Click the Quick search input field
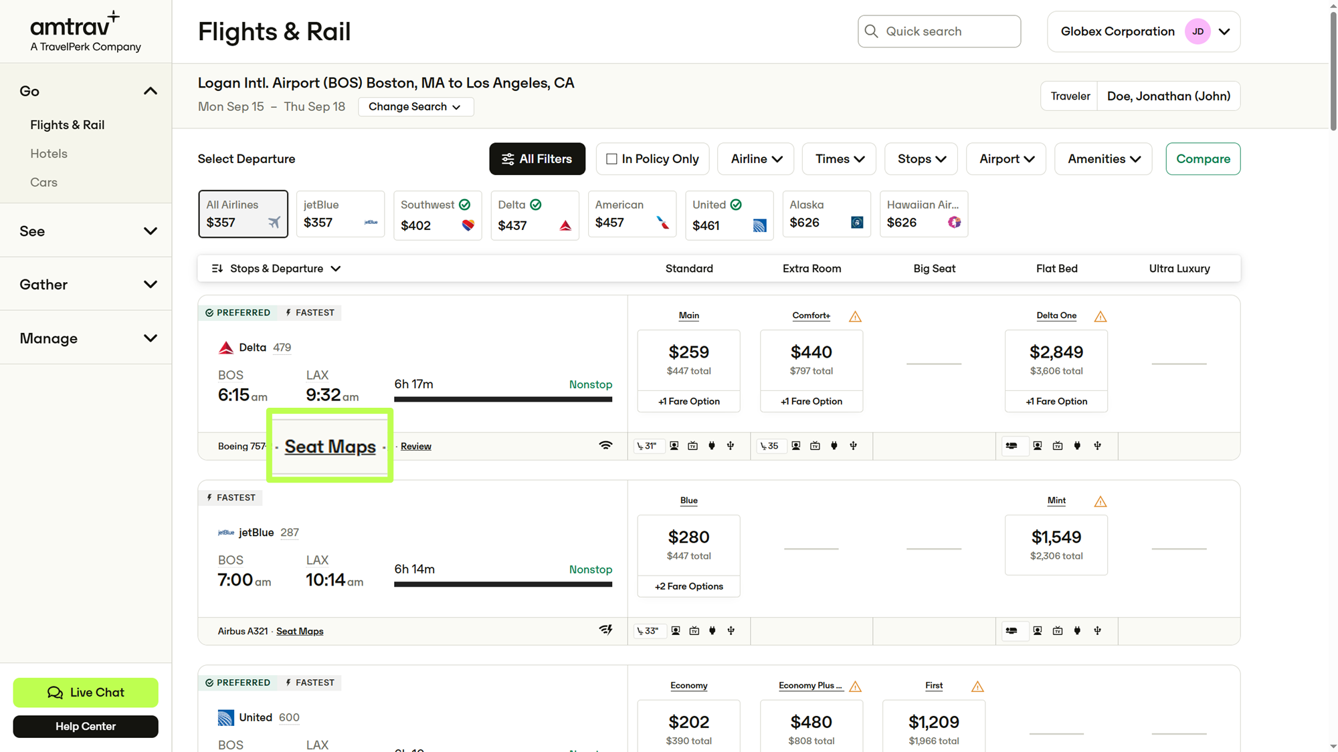The image size is (1338, 752). 939,31
